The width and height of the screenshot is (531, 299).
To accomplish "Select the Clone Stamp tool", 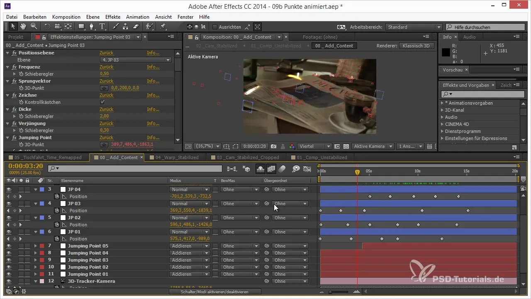I will [x=126, y=27].
